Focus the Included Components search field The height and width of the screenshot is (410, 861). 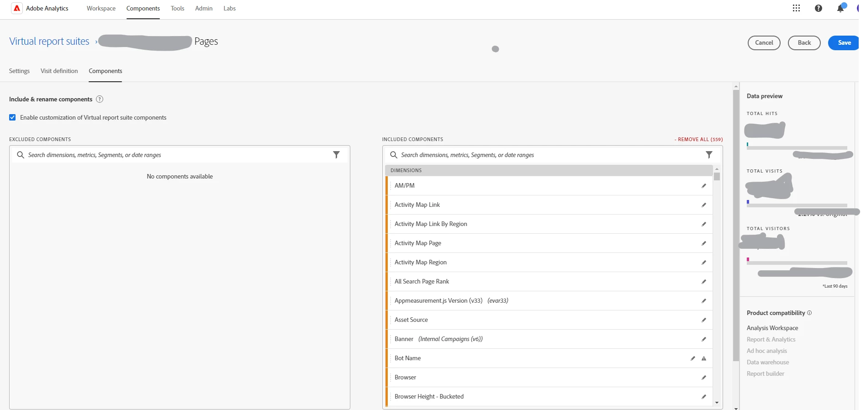(552, 155)
